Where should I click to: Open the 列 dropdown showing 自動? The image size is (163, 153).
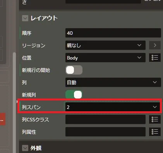coord(113,82)
